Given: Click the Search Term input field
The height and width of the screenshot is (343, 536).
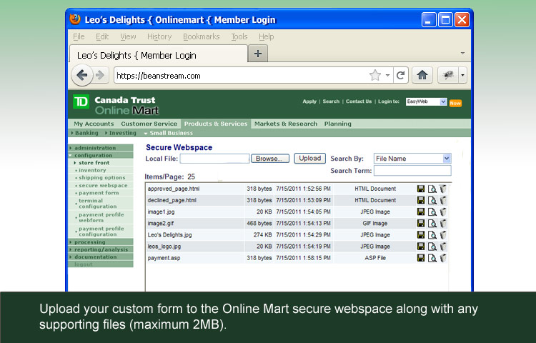Looking at the screenshot, I should coord(412,171).
